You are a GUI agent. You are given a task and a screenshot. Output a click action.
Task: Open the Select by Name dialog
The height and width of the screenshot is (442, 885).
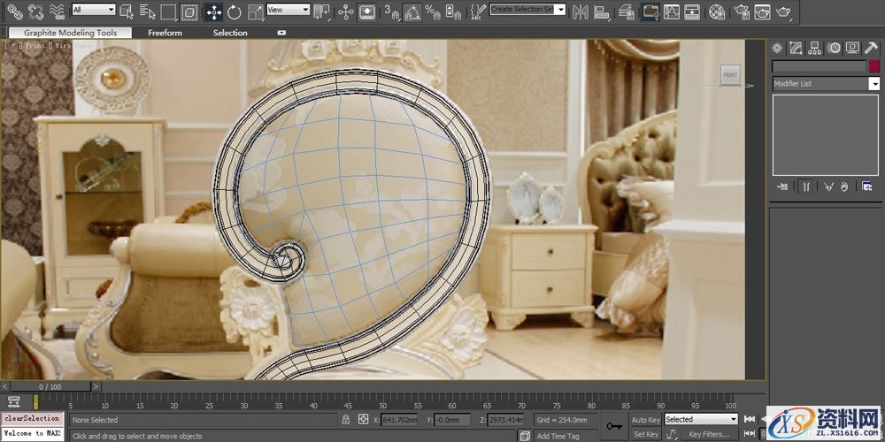tap(147, 11)
